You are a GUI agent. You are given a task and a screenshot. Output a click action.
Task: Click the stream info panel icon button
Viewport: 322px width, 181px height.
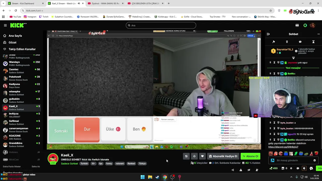[x=186, y=156]
